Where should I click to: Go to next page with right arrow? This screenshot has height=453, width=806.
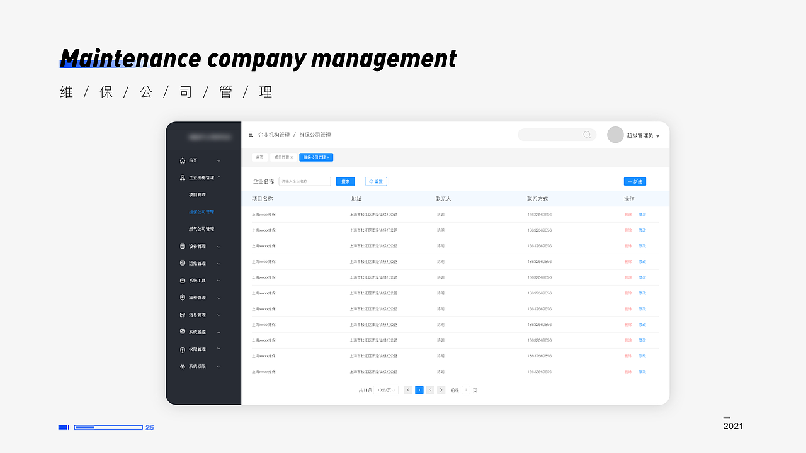(x=441, y=390)
